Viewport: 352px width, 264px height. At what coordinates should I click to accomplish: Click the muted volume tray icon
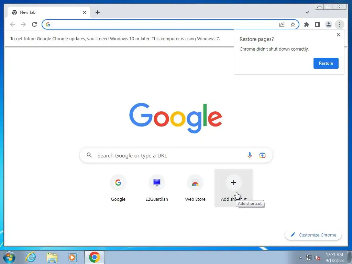pyautogui.click(x=317, y=257)
